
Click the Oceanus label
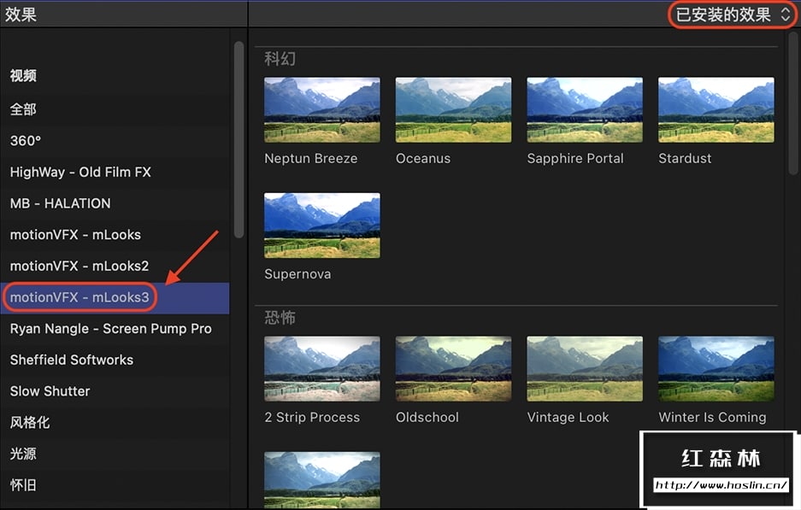click(x=423, y=158)
